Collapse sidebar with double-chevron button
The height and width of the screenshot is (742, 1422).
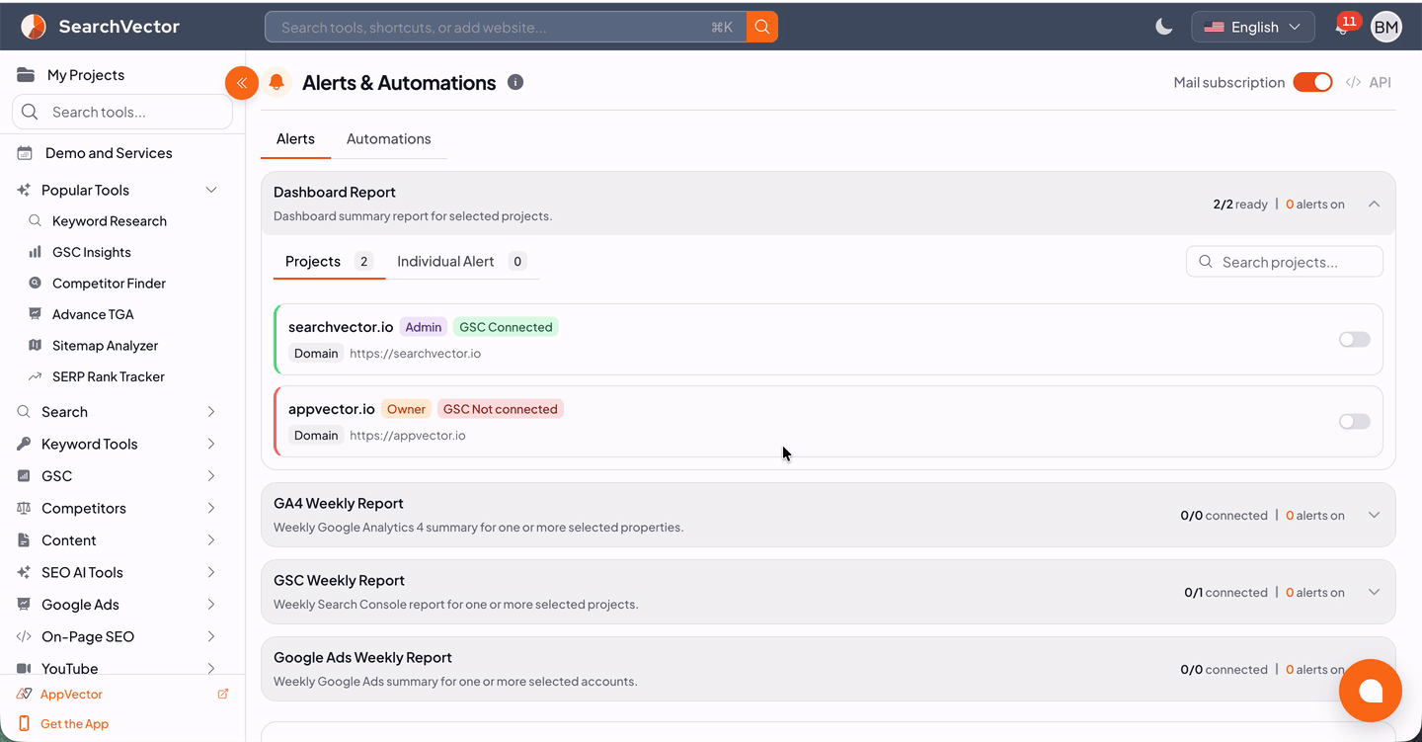tap(242, 83)
